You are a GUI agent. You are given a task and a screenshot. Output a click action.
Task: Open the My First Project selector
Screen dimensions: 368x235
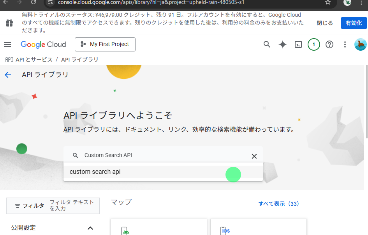coord(105,44)
